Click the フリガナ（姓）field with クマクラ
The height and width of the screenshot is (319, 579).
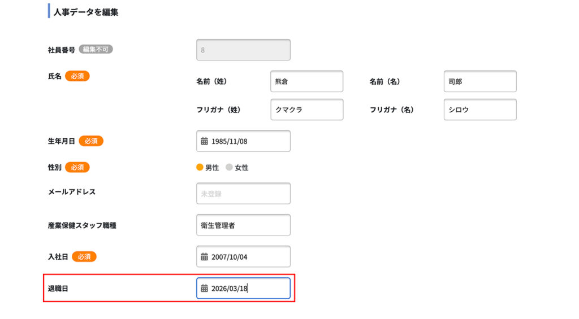pyautogui.click(x=306, y=110)
